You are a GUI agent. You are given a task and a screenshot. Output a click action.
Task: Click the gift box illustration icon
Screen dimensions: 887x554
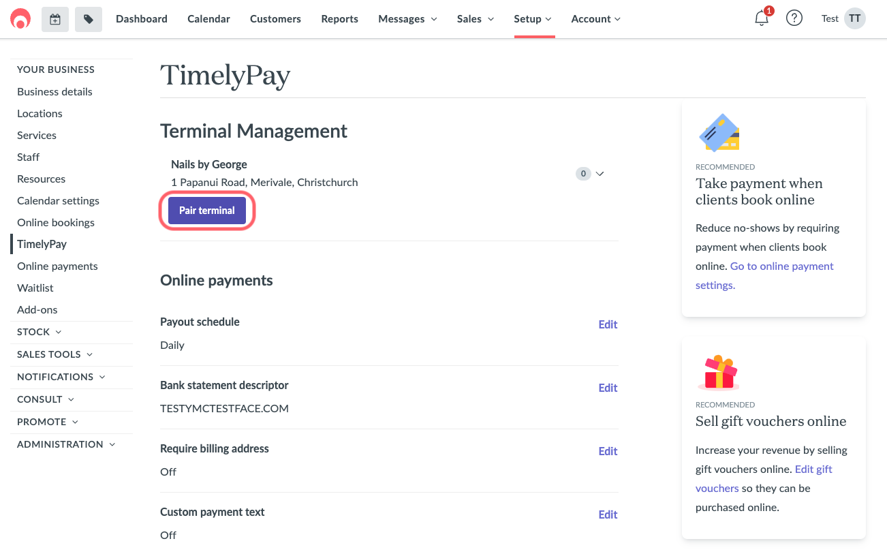point(719,372)
